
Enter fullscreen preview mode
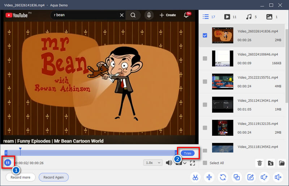pos(193,163)
